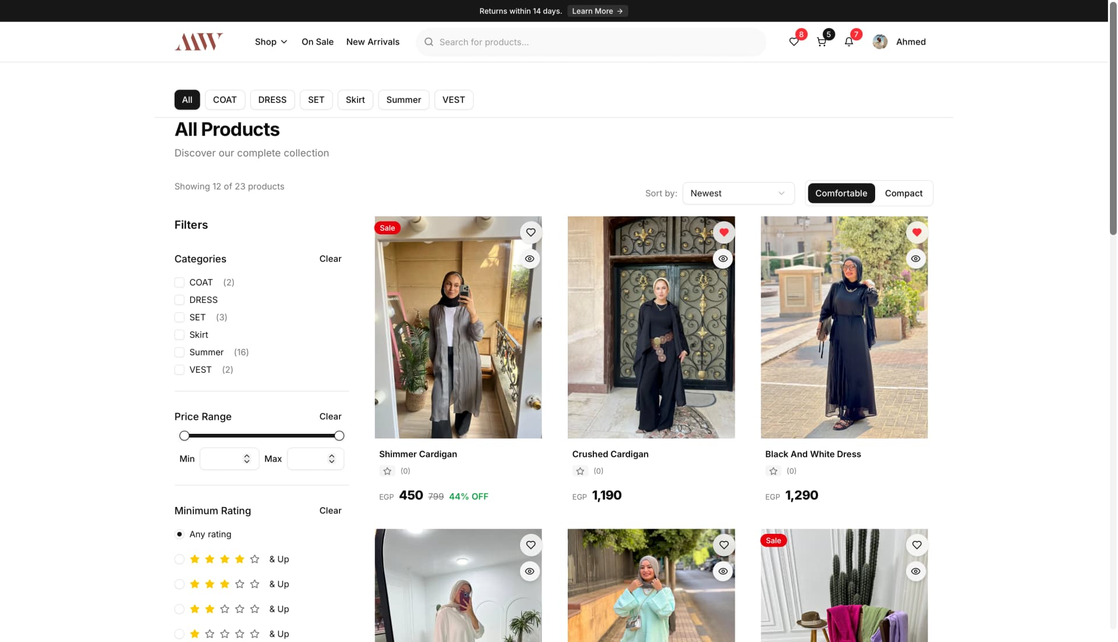Remove Crushed Cardigan from wishlist
Image resolution: width=1118 pixels, height=642 pixels.
coord(724,233)
